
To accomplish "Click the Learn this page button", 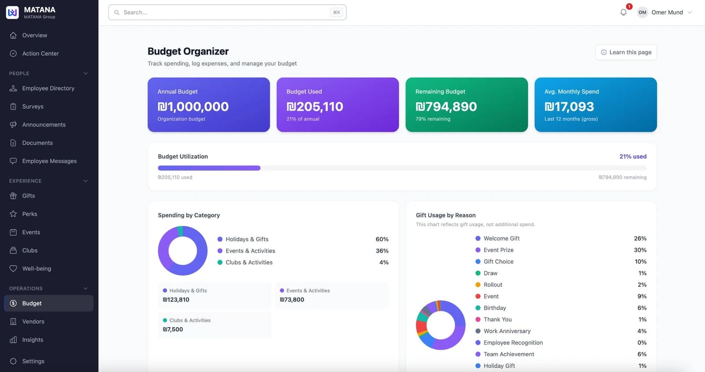I will coord(626,52).
